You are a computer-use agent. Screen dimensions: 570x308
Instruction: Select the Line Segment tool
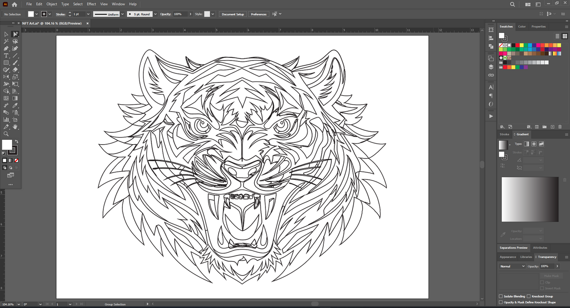pos(15,56)
